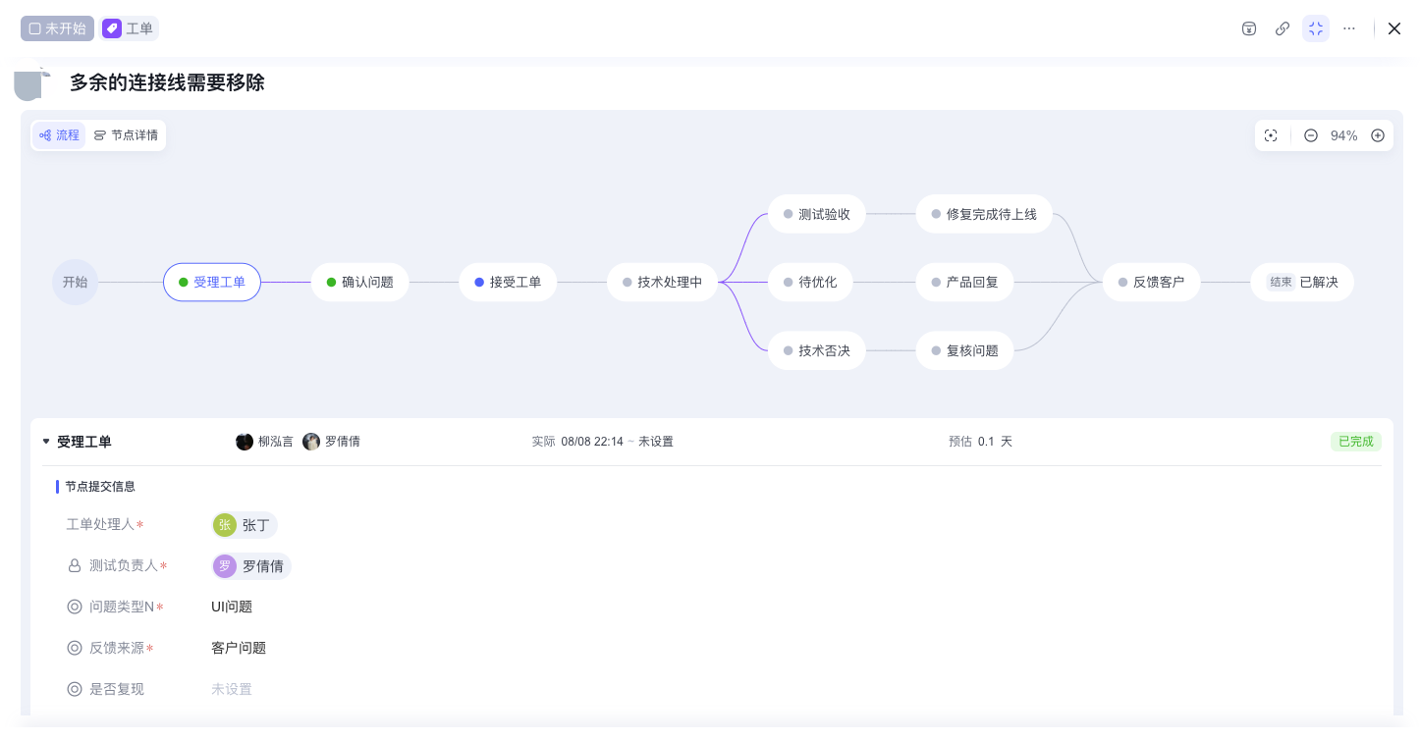The width and height of the screenshot is (1420, 740).
Task: Zoom in the flow chart
Action: [x=1378, y=135]
